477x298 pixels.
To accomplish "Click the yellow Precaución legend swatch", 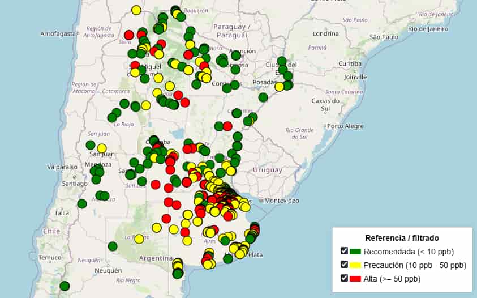I will 355,265.
